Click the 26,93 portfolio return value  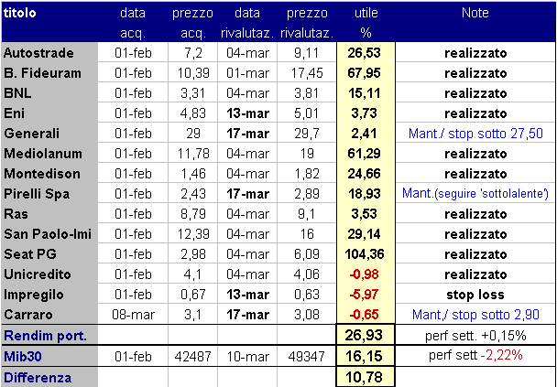(364, 336)
